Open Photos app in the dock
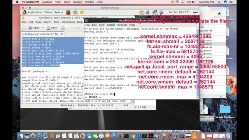Image resolution: width=249 pixels, height=140 pixels. tap(82, 136)
